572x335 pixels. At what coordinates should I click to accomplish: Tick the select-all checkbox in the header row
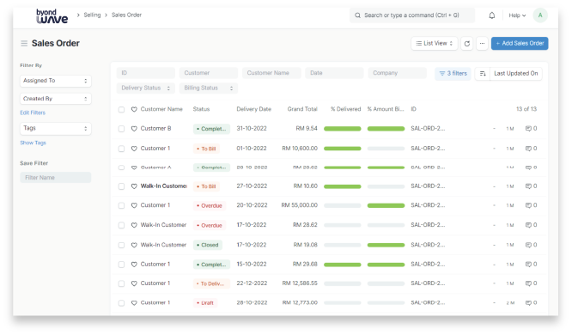click(121, 109)
